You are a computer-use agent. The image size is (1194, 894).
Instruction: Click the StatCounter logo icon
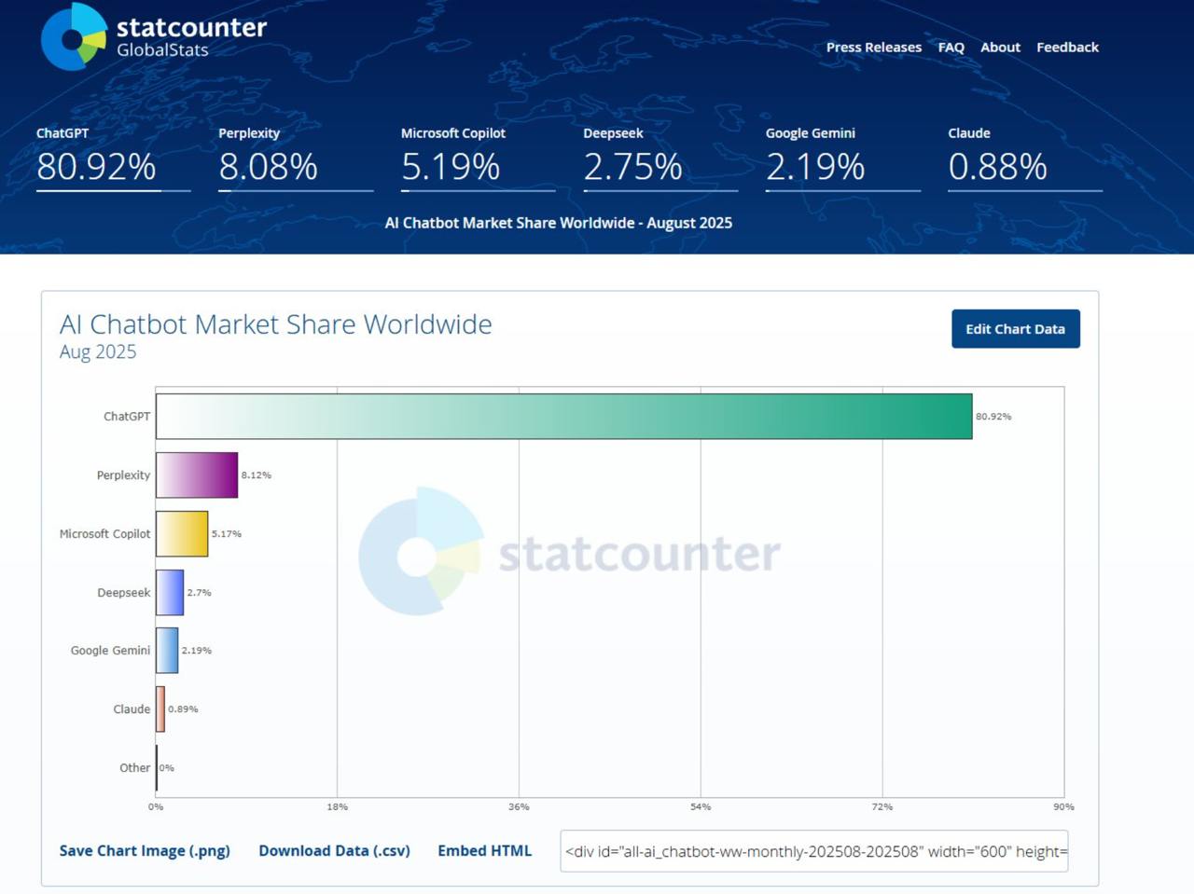point(70,37)
